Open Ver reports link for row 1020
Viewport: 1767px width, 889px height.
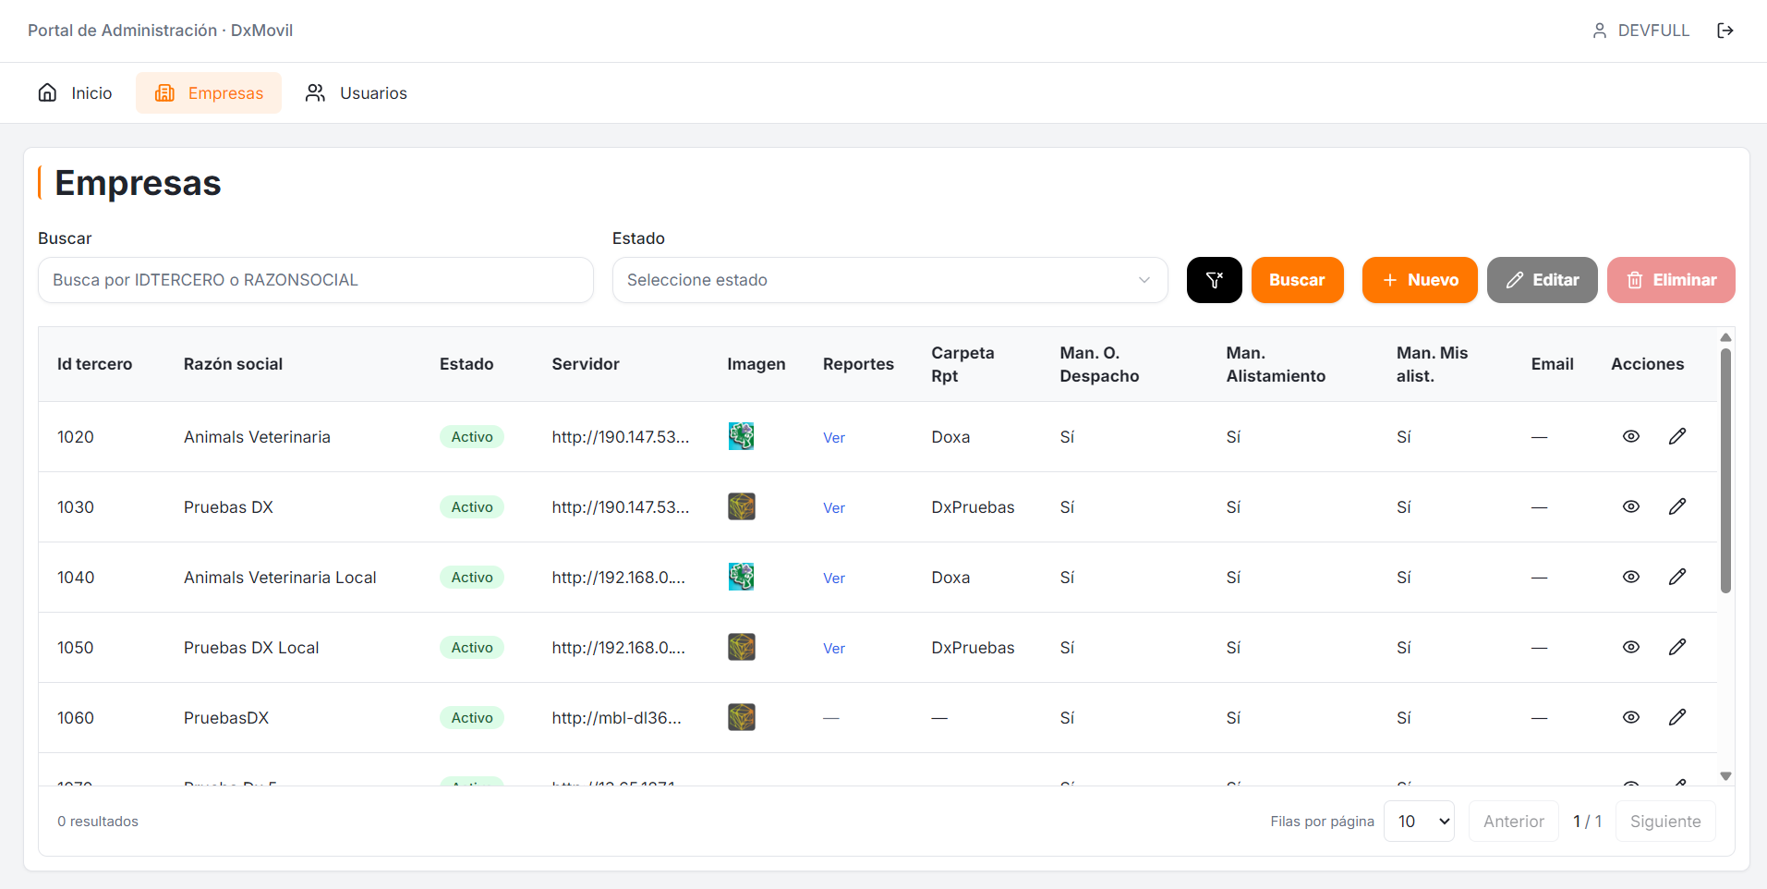click(x=834, y=438)
